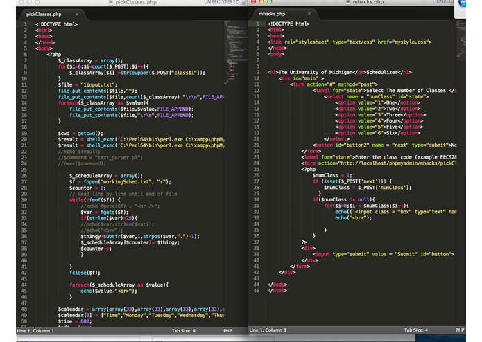Click line number 30 in pickClasses.php gutter
The image size is (482, 342).
tap(24, 200)
